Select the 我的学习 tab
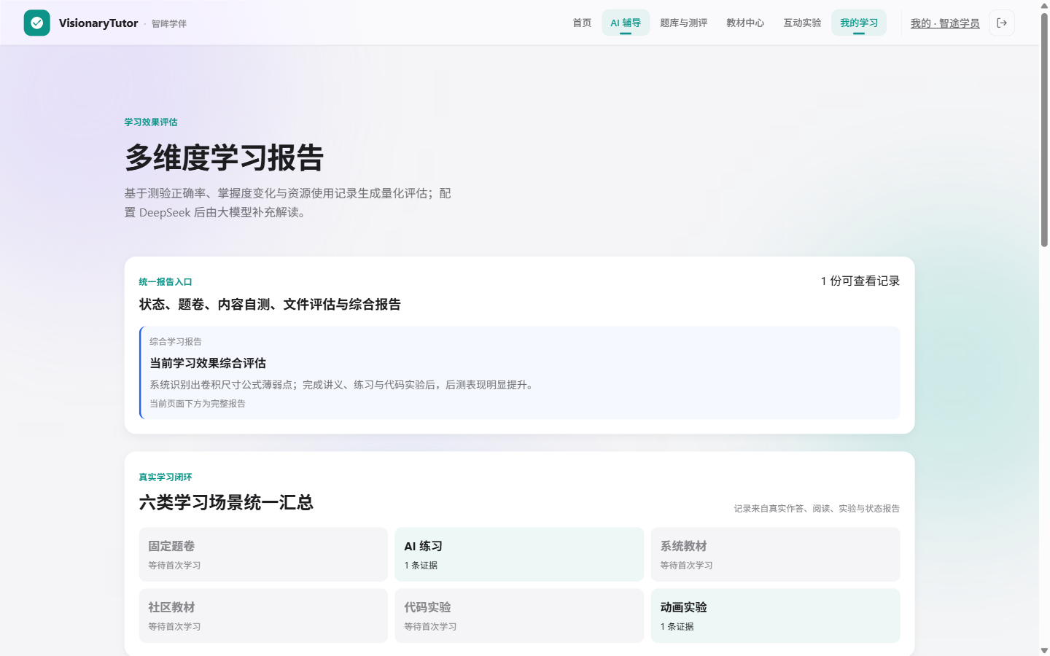Screen dimensions: 1050x656 point(859,23)
